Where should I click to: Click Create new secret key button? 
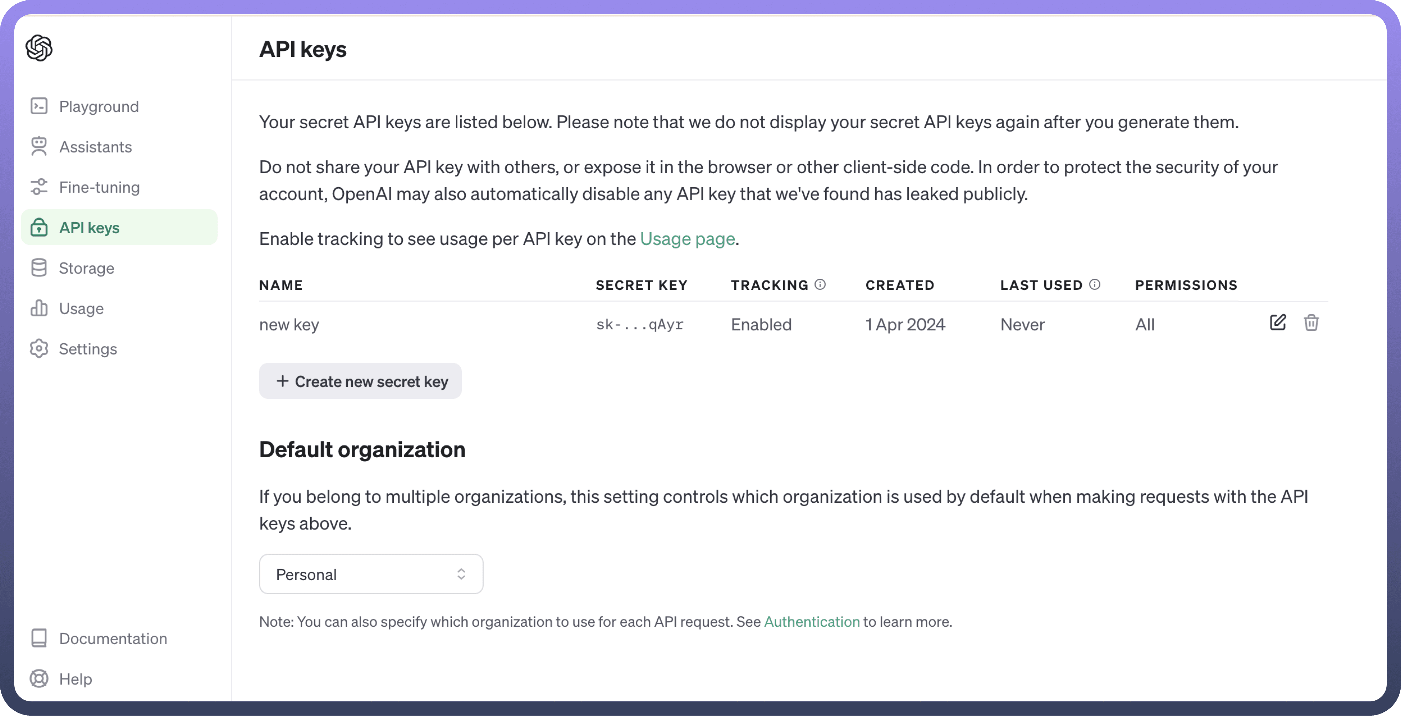tap(360, 381)
